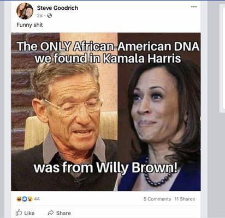Viewport: 225px width, 218px height.
Task: Click the Haha laughing reaction emoji
Action: (19, 199)
